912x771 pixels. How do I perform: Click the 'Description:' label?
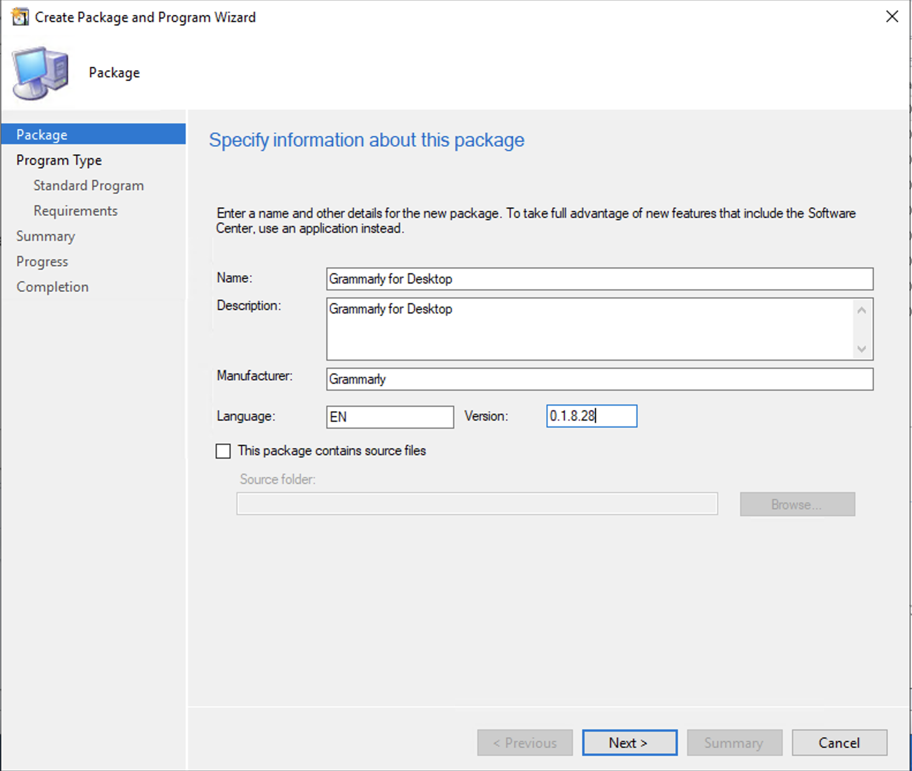click(x=248, y=305)
